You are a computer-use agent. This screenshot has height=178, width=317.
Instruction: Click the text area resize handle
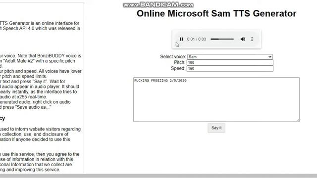pos(298,120)
